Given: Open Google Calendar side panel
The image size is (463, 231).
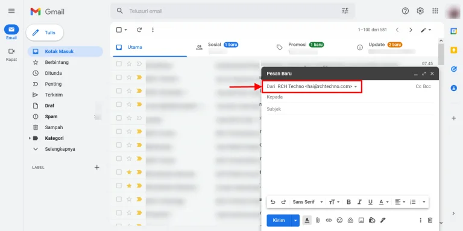Looking at the screenshot, I should (453, 31).
